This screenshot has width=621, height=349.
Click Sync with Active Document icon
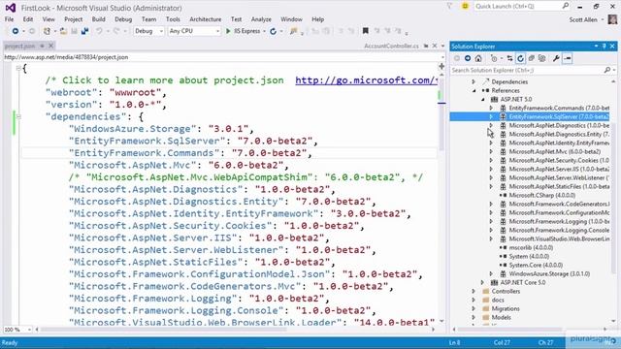[x=509, y=58]
